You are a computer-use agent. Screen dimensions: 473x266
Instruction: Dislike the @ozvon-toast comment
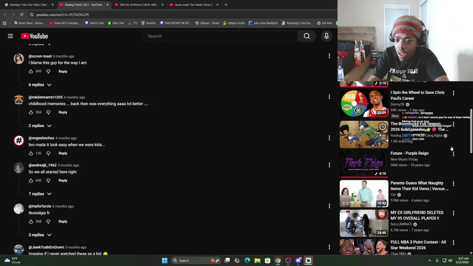48,71
